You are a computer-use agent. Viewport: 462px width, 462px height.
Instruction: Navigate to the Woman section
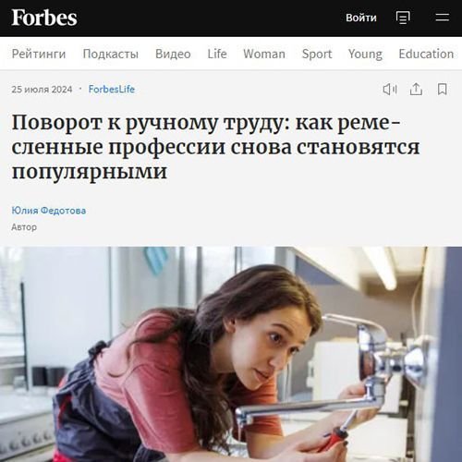[264, 54]
